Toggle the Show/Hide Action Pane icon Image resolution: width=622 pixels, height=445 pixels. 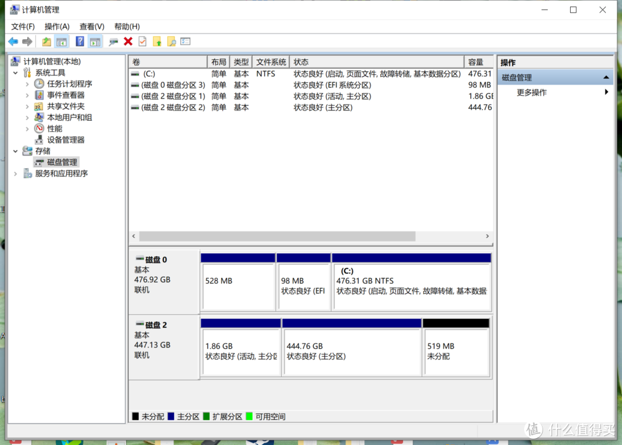pos(95,41)
